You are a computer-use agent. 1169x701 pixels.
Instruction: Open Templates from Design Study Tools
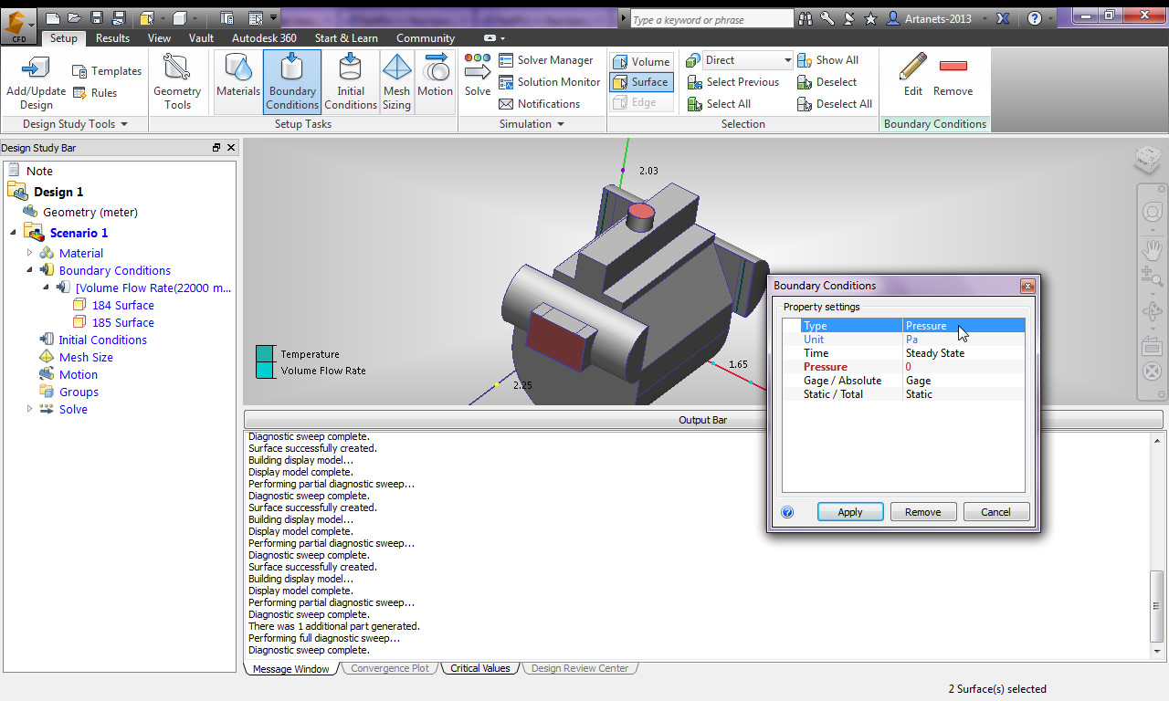107,71
